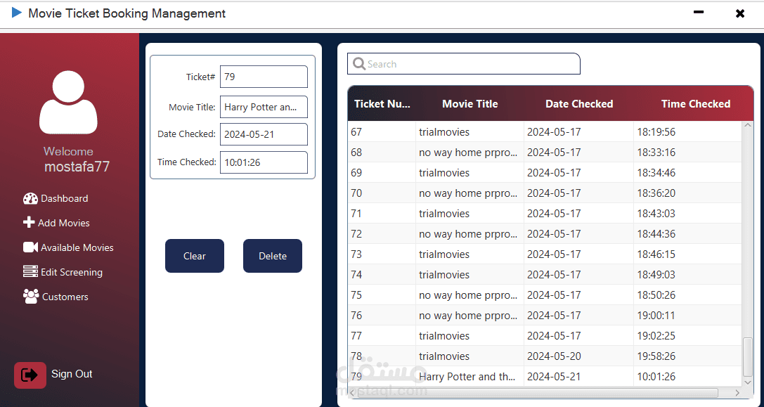Select ticket number 75
This screenshot has width=764, height=407.
point(356,295)
